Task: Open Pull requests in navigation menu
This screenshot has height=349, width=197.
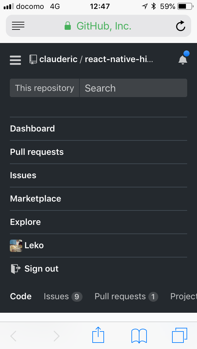Action: (37, 152)
